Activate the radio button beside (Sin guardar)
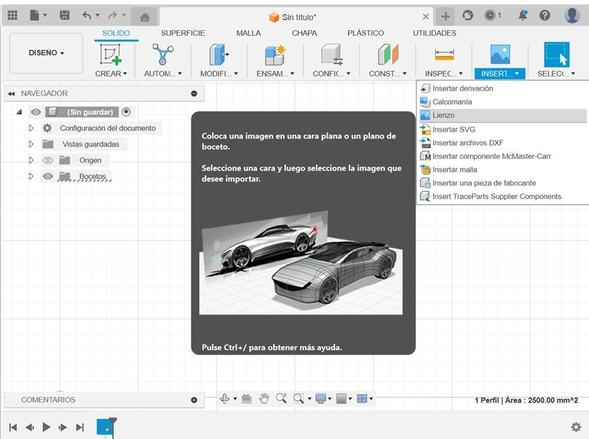Viewport: 589px width, 439px height. [x=126, y=112]
